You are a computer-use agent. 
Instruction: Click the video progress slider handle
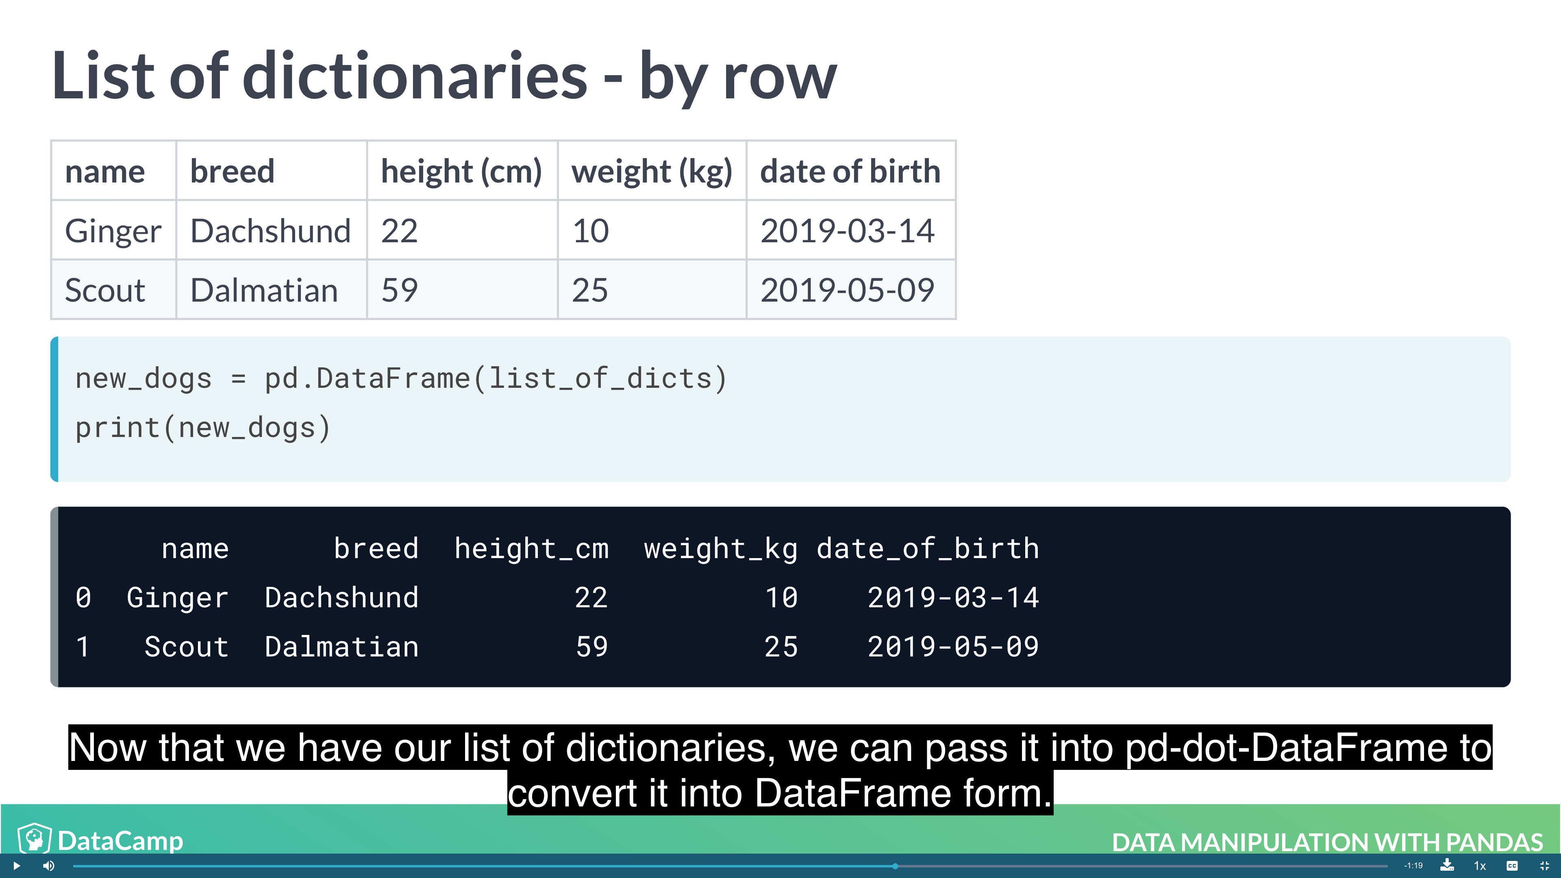[x=895, y=866]
